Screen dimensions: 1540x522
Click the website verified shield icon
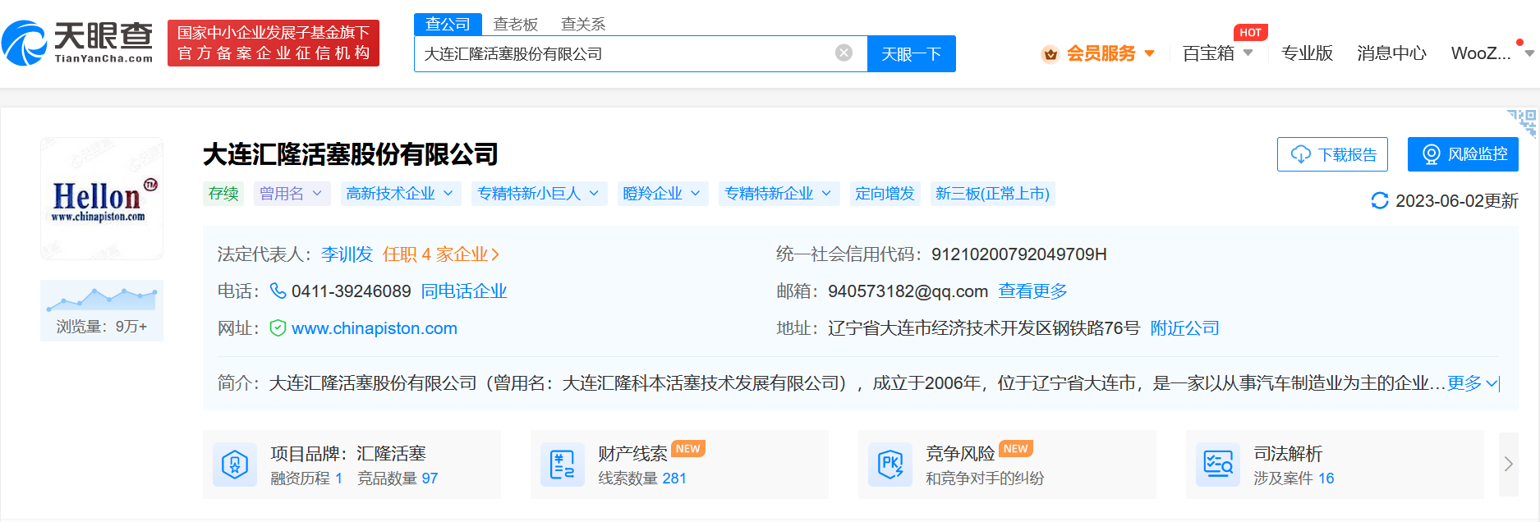[x=278, y=328]
